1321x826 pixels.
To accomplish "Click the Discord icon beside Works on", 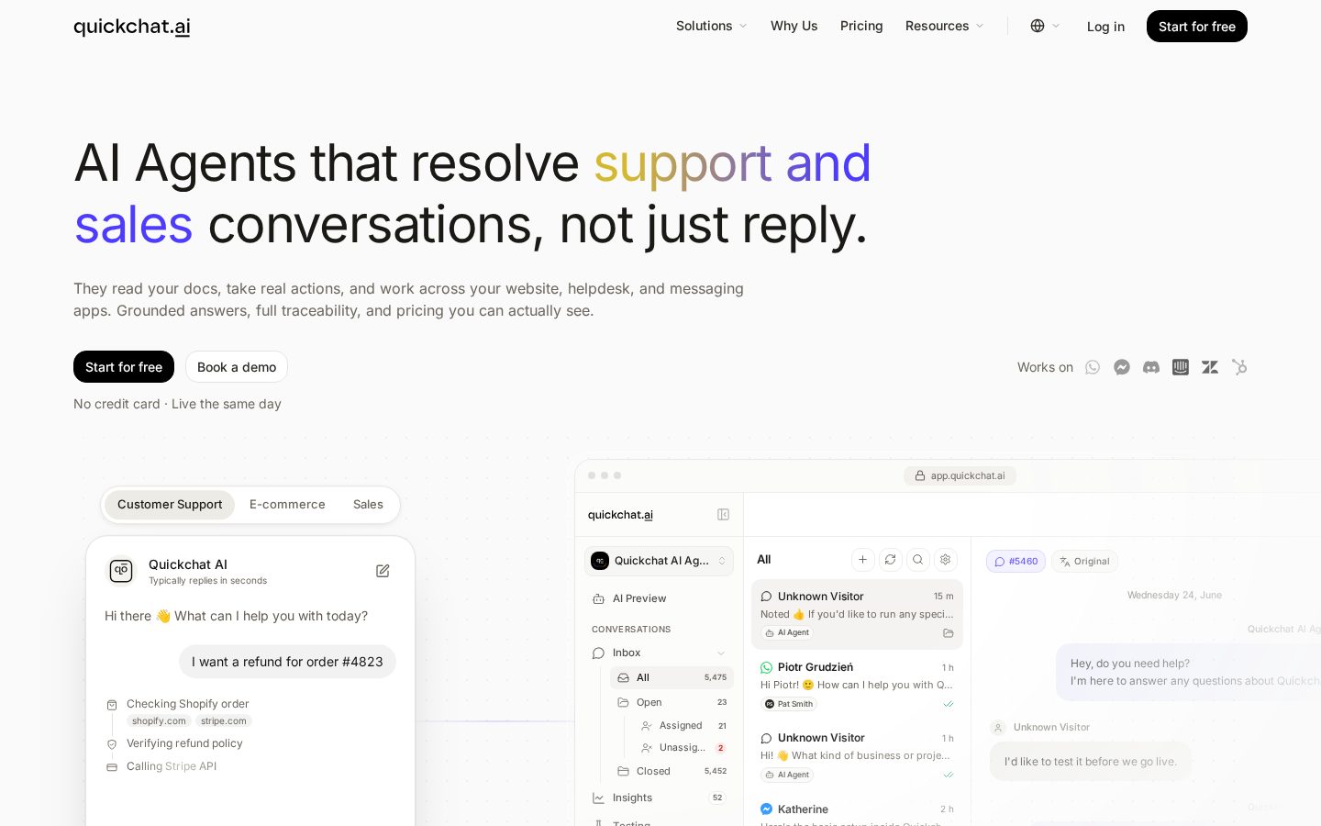I will coord(1151,367).
